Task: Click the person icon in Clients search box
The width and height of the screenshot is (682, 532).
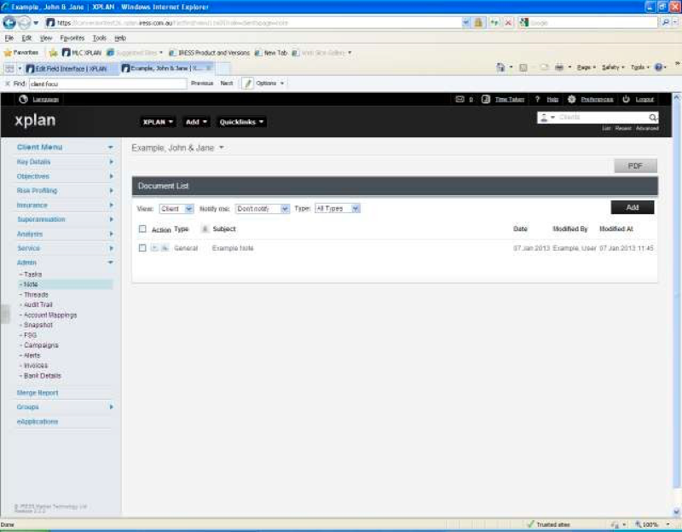Action: click(544, 118)
